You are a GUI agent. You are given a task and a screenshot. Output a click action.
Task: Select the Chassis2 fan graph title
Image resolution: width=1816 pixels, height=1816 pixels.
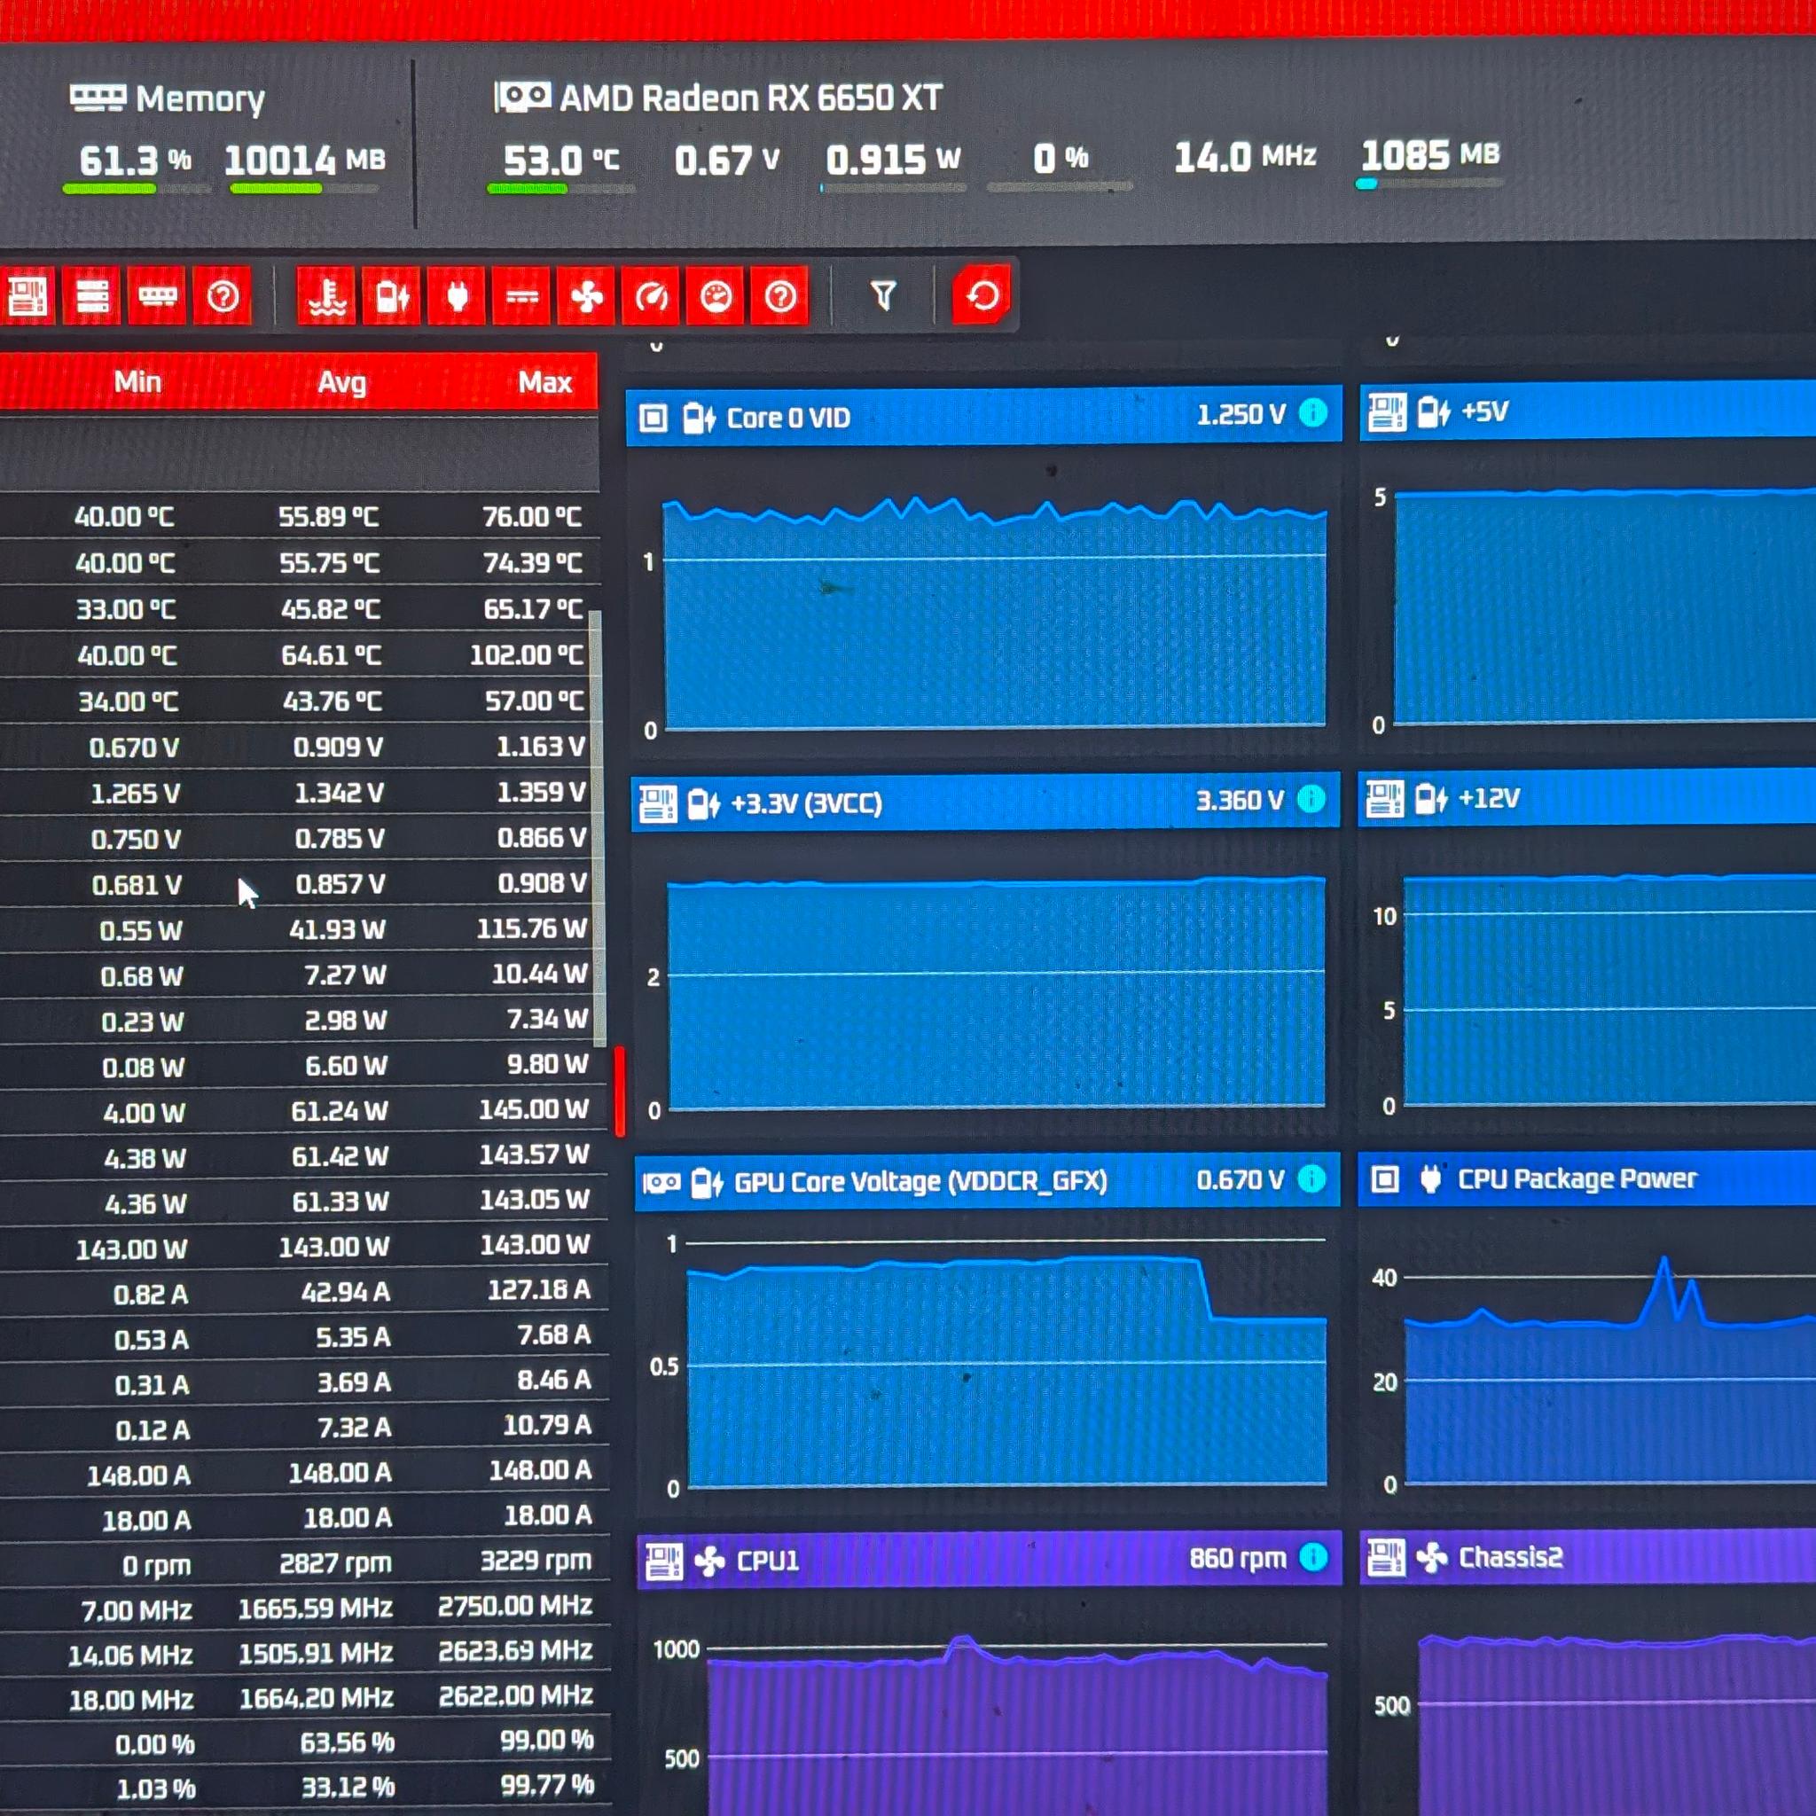pyautogui.click(x=1510, y=1557)
